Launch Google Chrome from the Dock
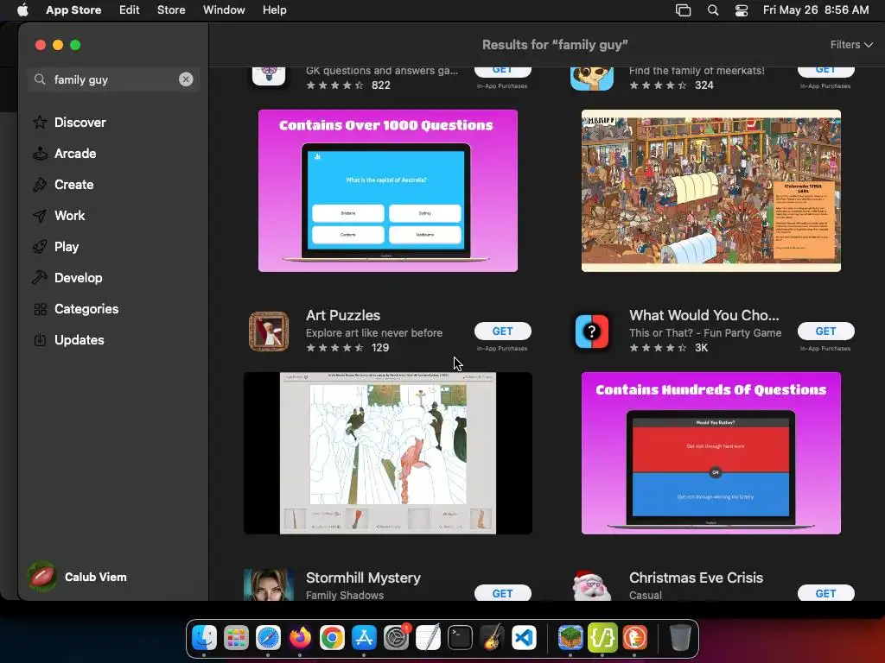The image size is (885, 663). pos(332,638)
